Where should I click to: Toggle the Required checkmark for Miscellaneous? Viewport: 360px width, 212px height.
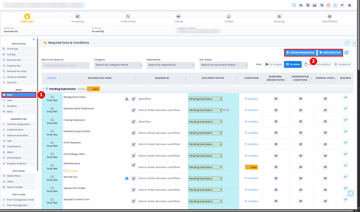[345, 165]
